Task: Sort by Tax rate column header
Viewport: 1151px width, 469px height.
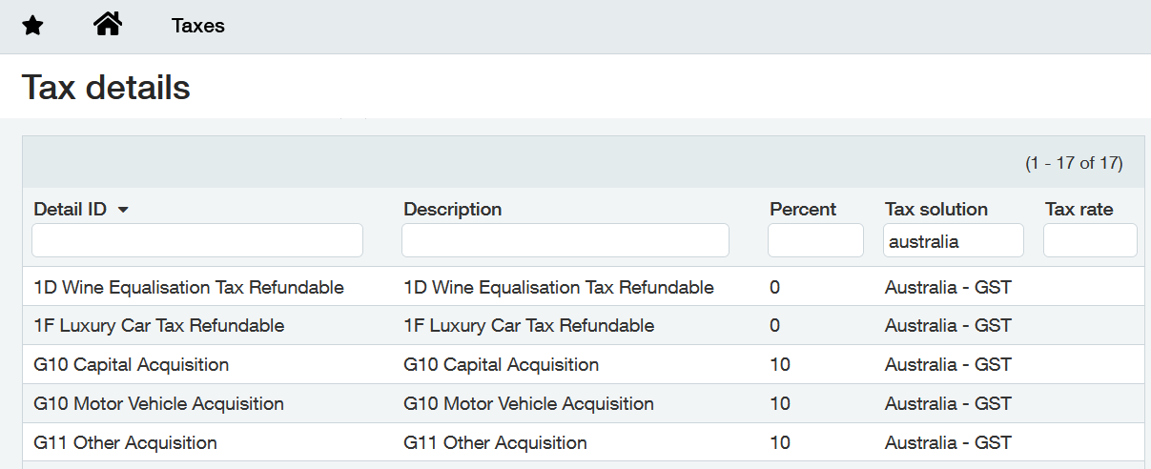Action: [x=1079, y=209]
